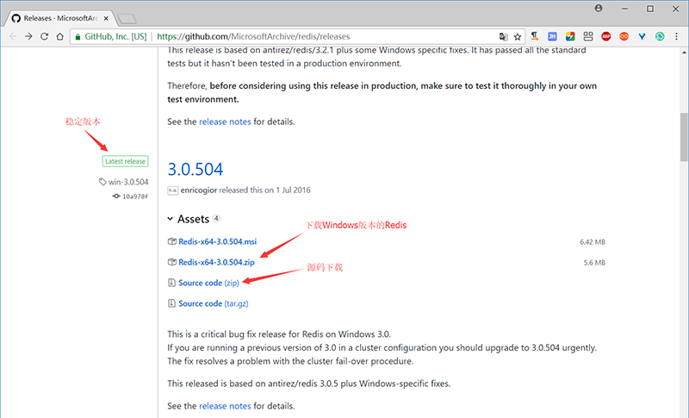Collapse the Assets section triangle

(171, 220)
